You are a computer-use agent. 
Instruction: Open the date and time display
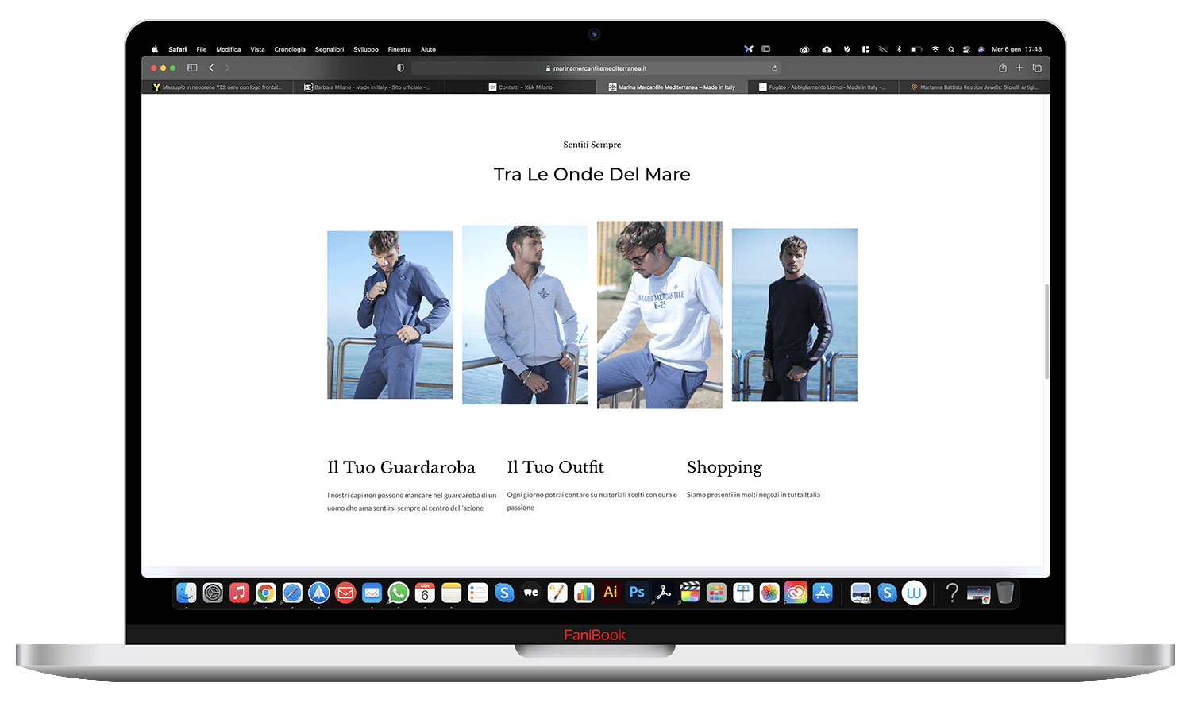click(1017, 49)
